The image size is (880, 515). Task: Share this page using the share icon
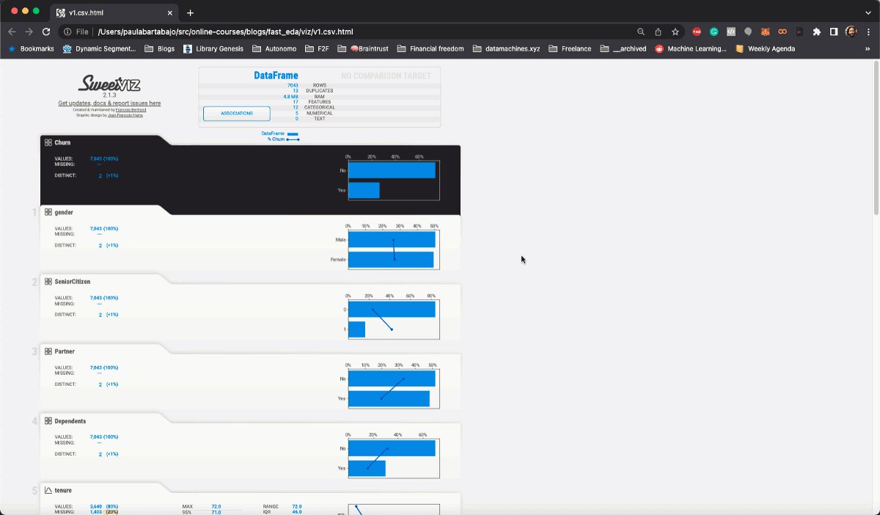[658, 32]
